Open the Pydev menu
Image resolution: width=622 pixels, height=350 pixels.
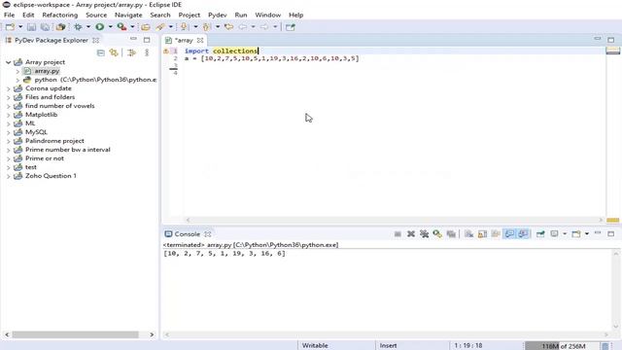[218, 15]
